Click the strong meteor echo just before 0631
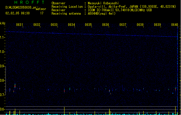This screenshot has height=115, width=181. point(15,86)
